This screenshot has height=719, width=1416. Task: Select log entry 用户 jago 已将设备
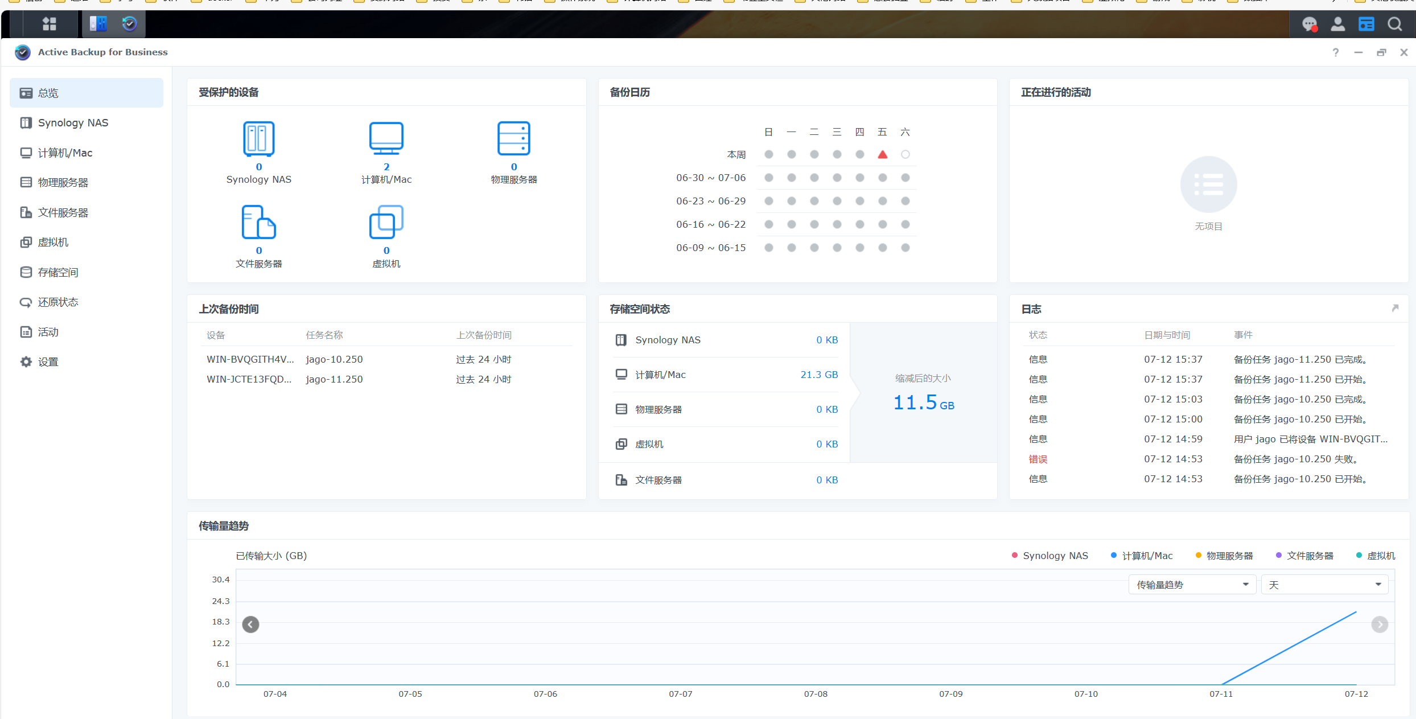(1208, 439)
